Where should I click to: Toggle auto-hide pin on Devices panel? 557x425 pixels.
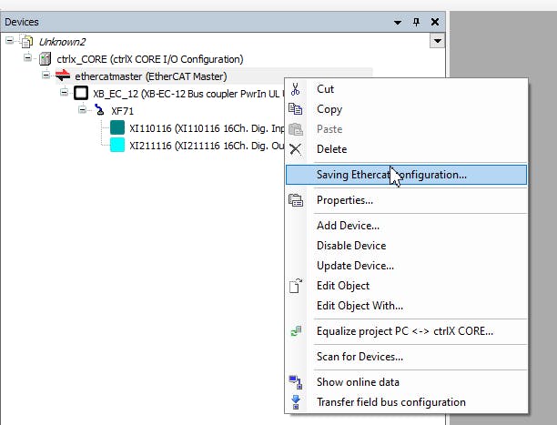pyautogui.click(x=417, y=21)
